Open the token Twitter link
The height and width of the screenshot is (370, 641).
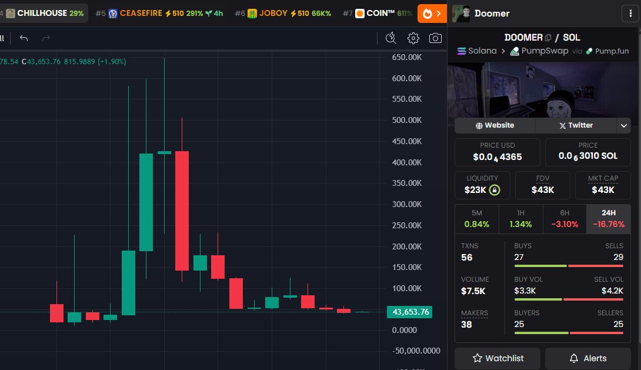(576, 125)
